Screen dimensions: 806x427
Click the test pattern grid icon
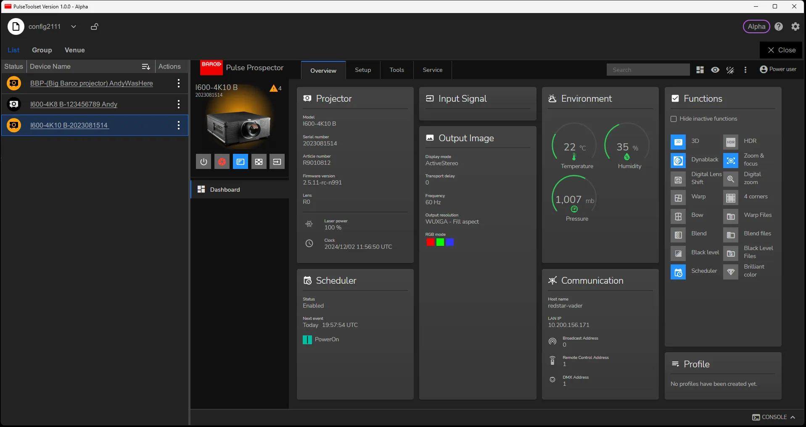pos(259,162)
